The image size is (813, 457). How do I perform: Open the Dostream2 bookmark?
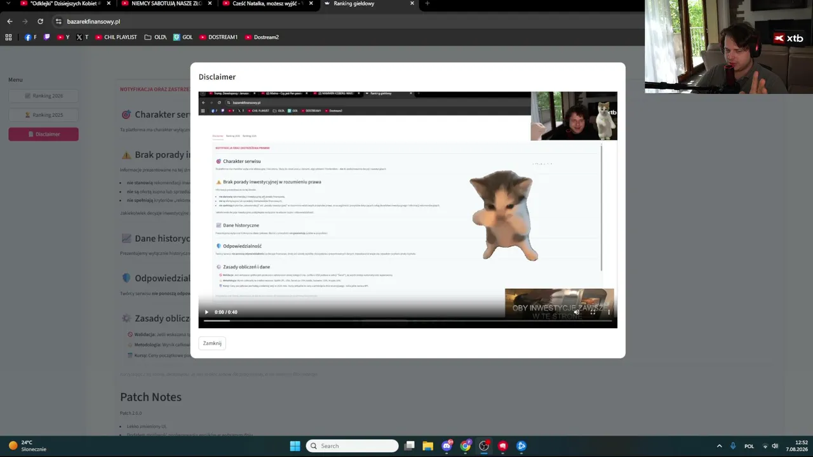(262, 37)
